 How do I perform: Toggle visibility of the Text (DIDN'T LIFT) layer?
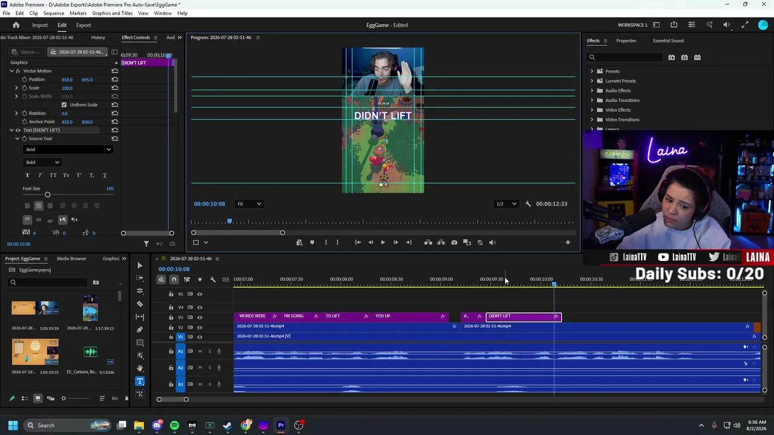(x=18, y=130)
